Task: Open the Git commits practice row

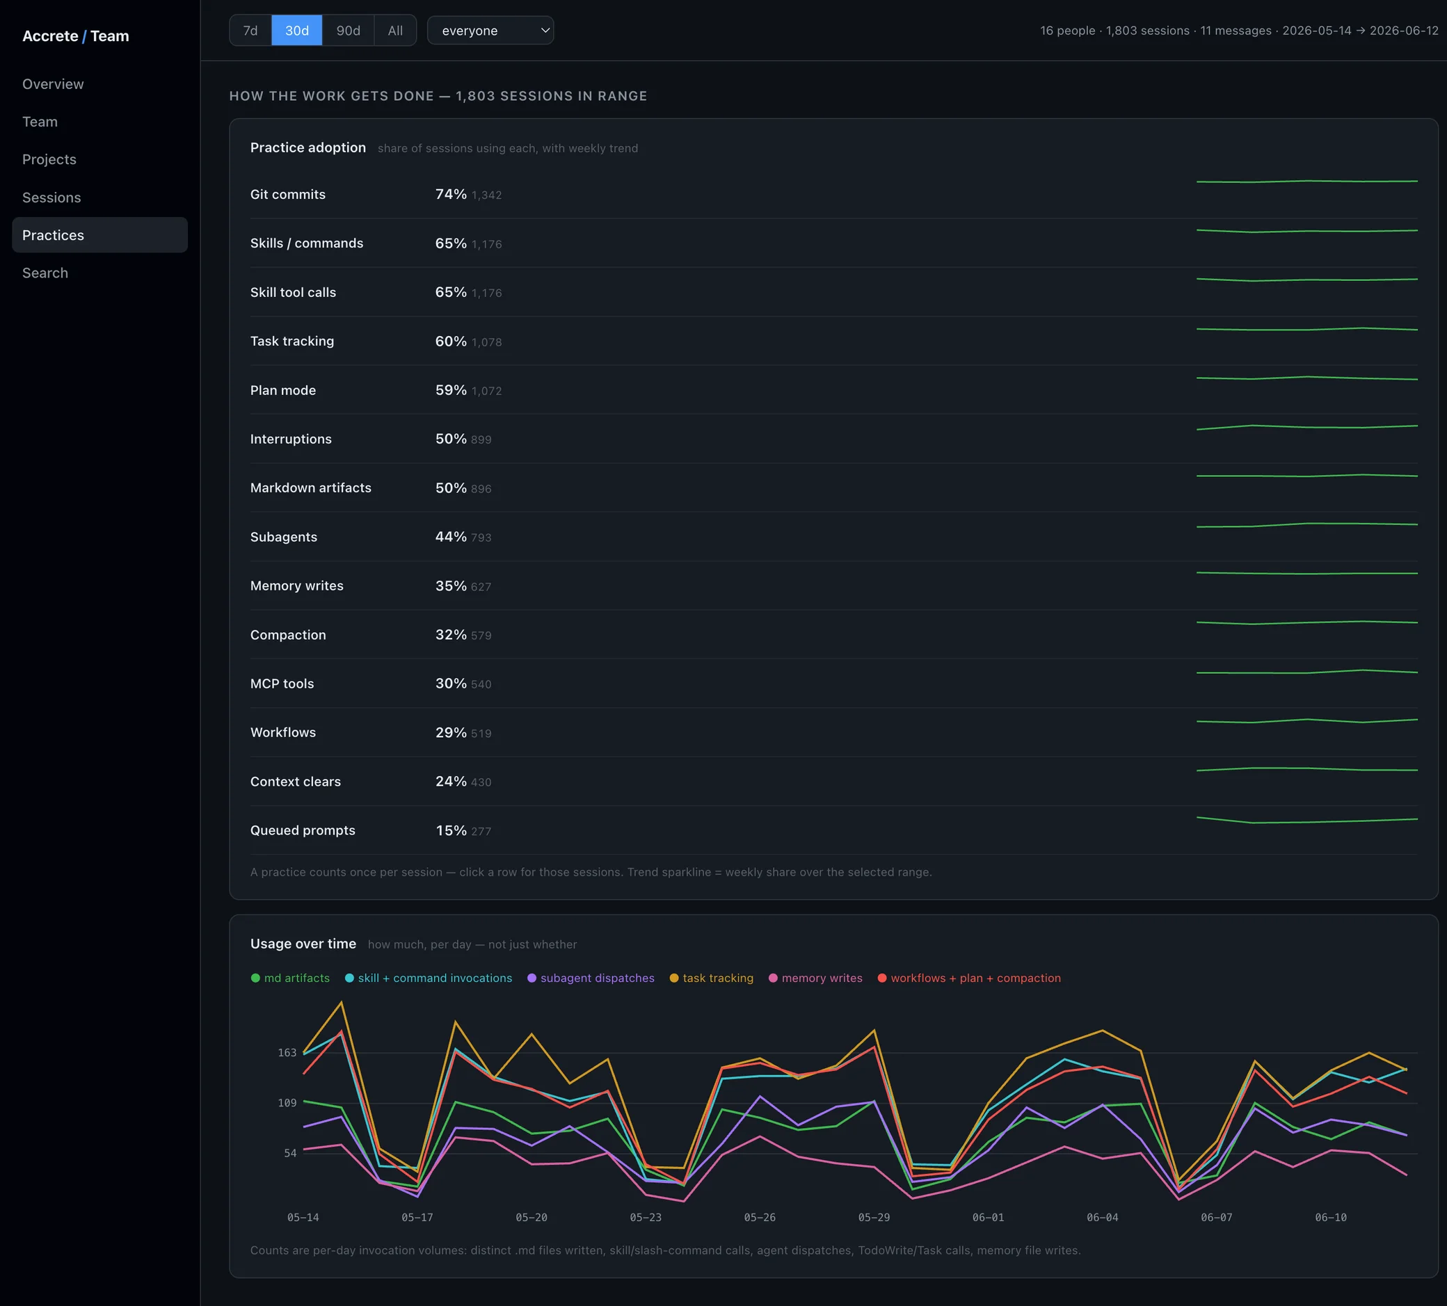Action: pyautogui.click(x=833, y=195)
